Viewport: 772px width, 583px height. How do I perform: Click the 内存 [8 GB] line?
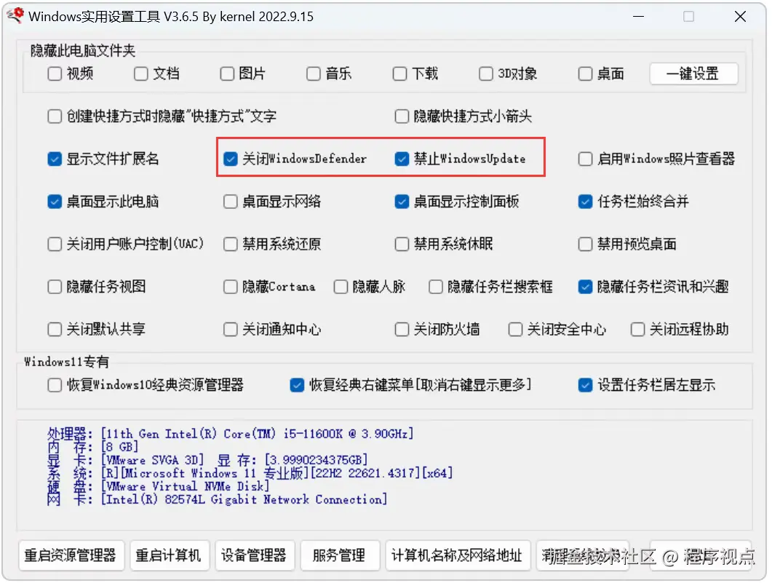(92, 447)
